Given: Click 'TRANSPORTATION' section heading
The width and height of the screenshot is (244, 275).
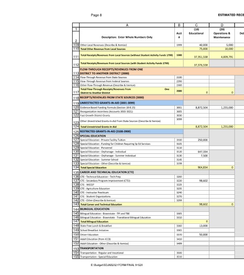Looking at the screenshot, I should (91, 248).
